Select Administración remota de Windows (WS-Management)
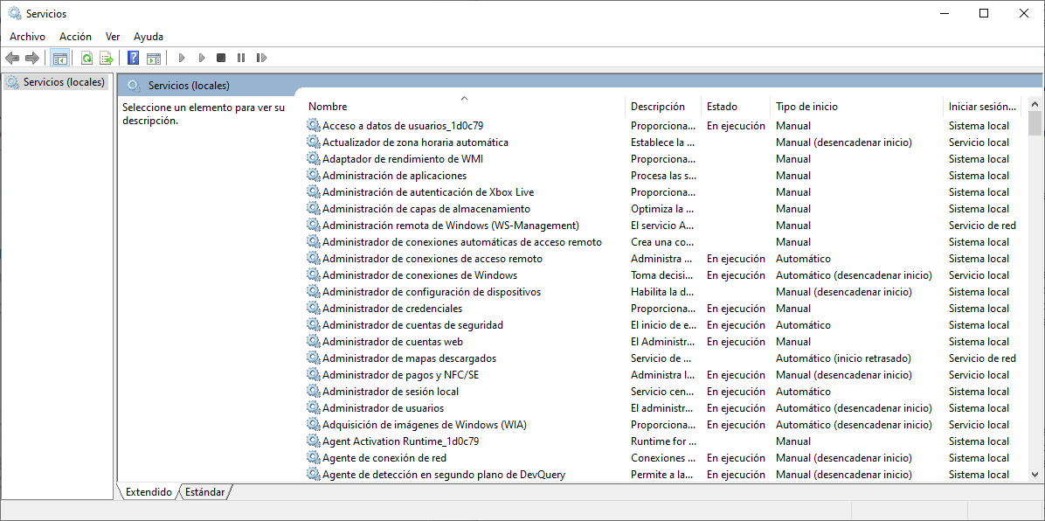1045x521 pixels. pos(451,226)
